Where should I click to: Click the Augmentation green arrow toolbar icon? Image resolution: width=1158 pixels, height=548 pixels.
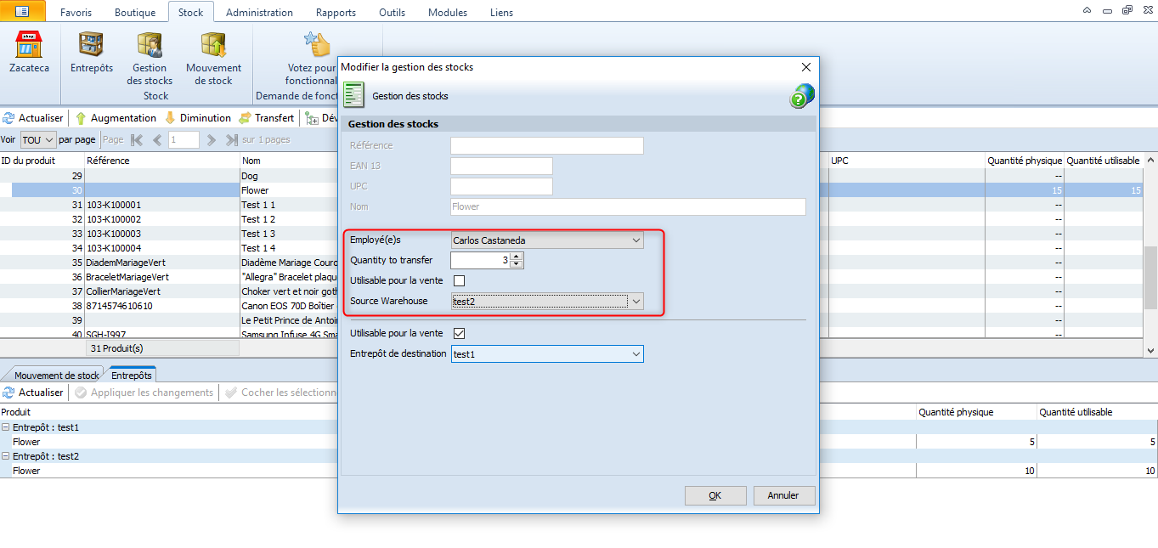click(x=82, y=118)
